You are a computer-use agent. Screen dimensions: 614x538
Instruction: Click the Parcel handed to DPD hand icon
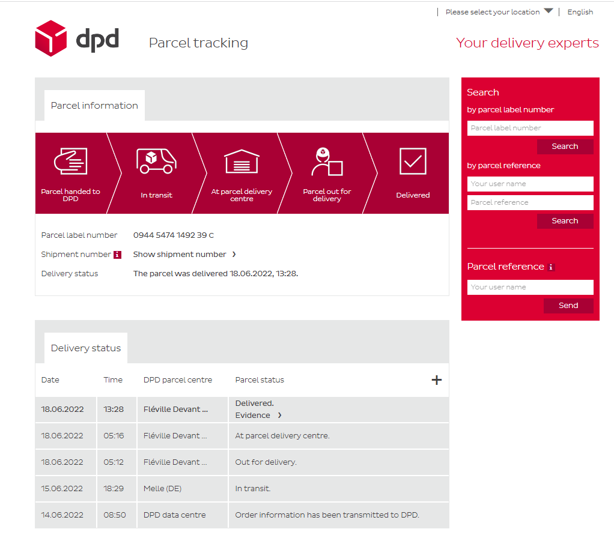[70, 162]
